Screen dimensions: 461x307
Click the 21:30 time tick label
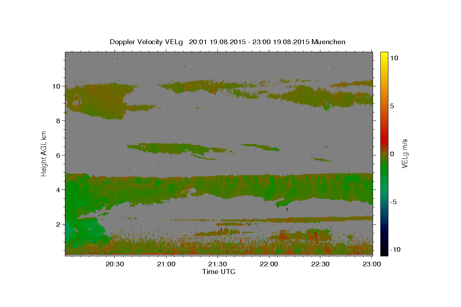point(217,264)
